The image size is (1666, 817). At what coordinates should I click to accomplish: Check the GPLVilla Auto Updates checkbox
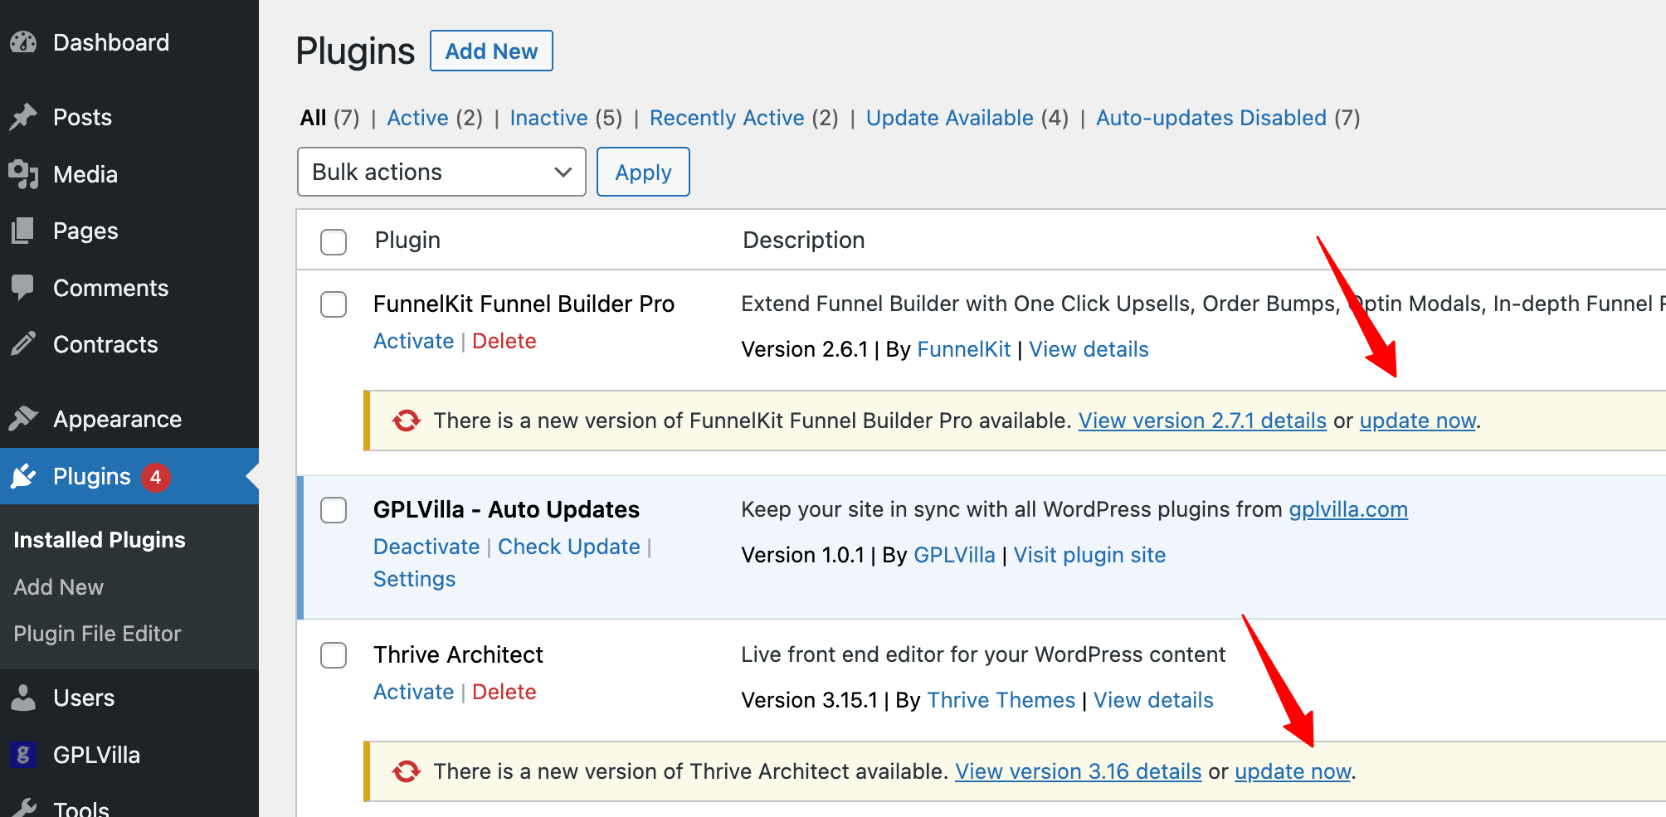click(x=334, y=509)
